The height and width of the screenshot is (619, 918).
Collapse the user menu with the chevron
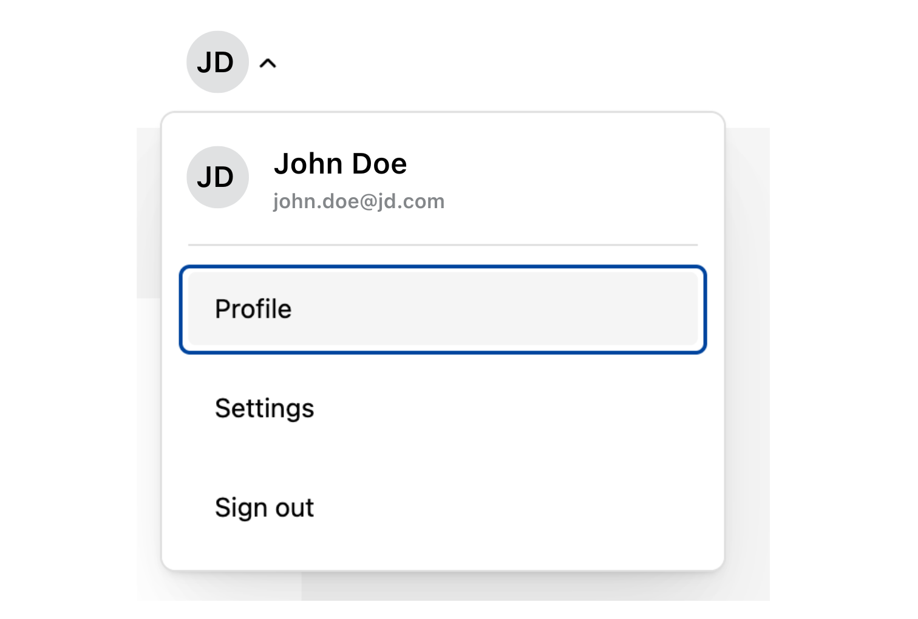coord(268,63)
